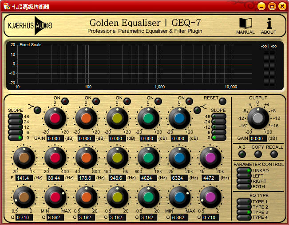
Task: Select LINKED parameter control
Action: (244, 170)
